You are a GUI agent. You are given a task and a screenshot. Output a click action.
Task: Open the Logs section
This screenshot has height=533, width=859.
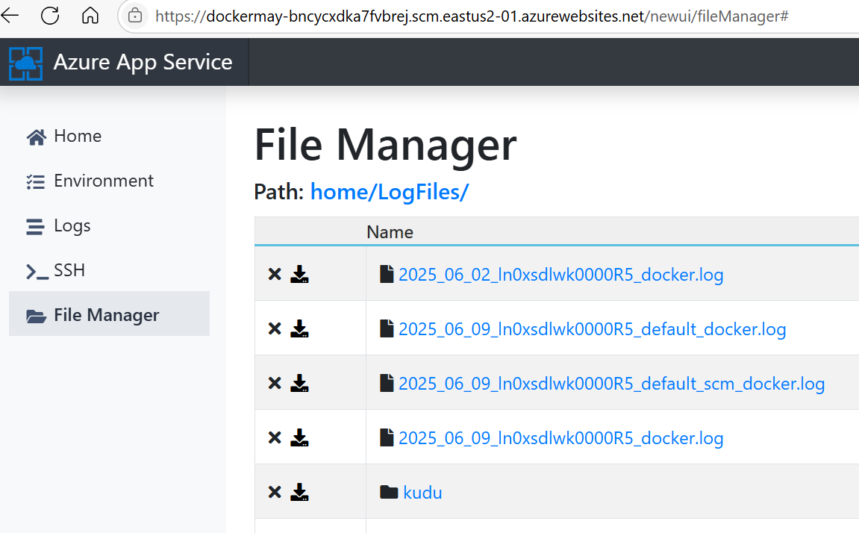pyautogui.click(x=72, y=225)
